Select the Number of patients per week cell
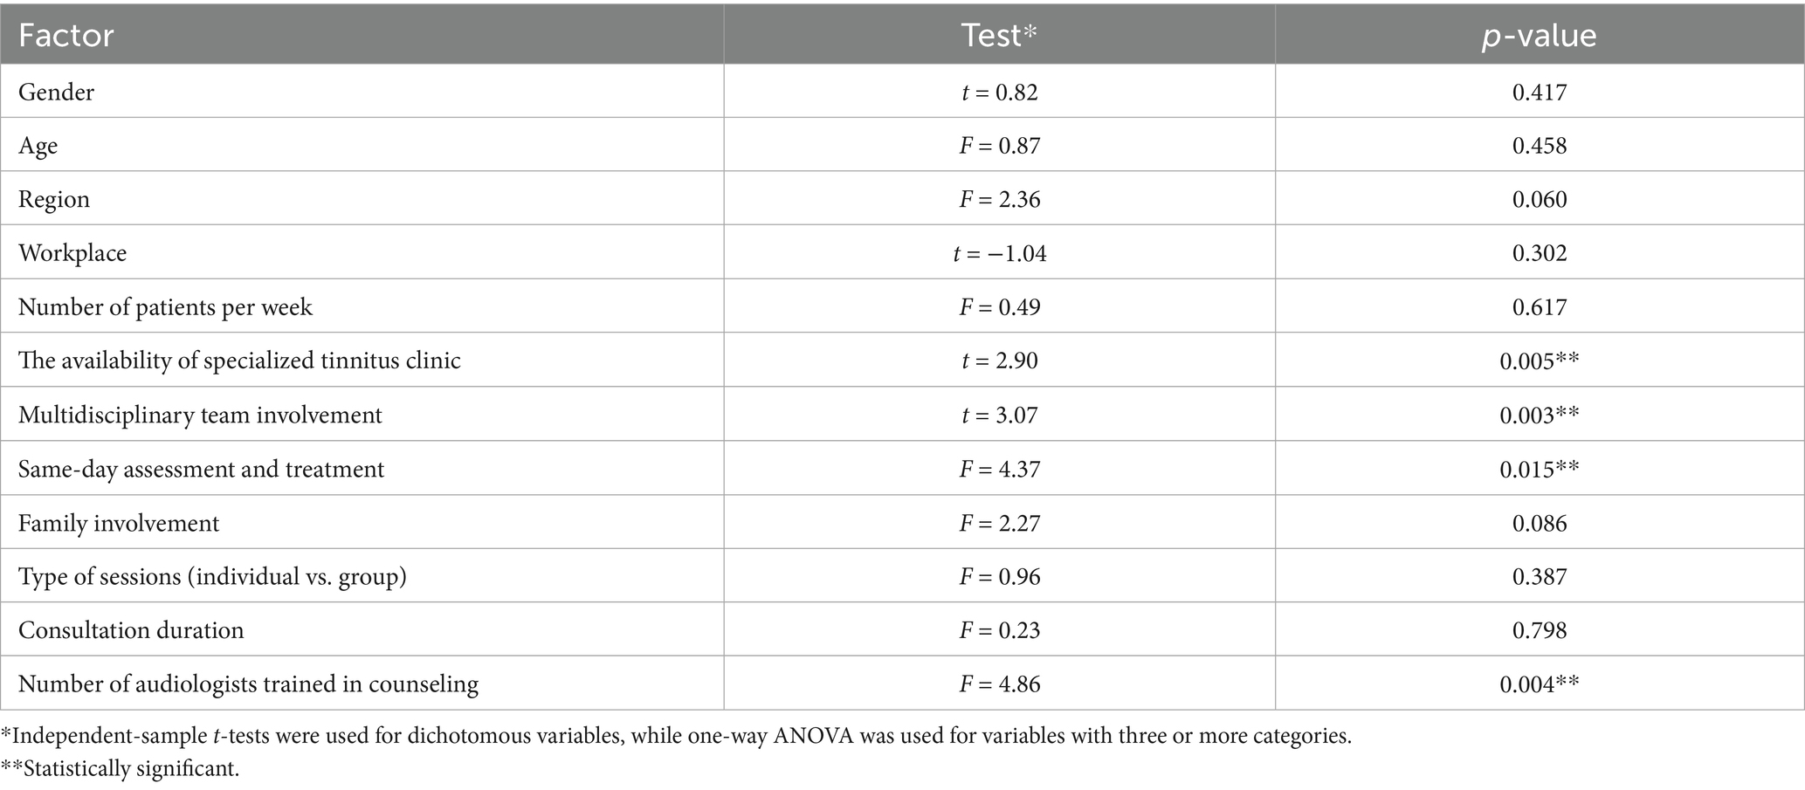 165,307
